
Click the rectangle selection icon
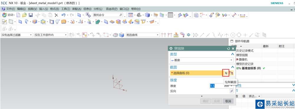pos(106,35)
